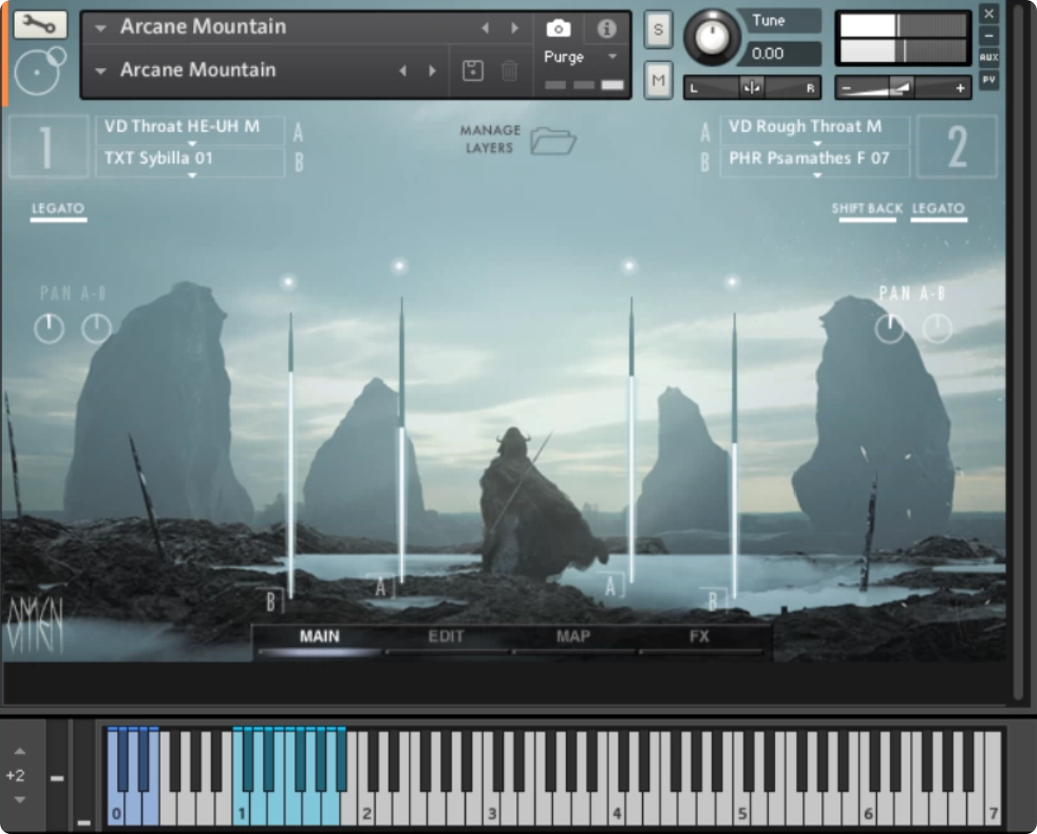This screenshot has width=1037, height=834.
Task: Toggle SHIFT BACK for layer 2
Action: tap(867, 211)
